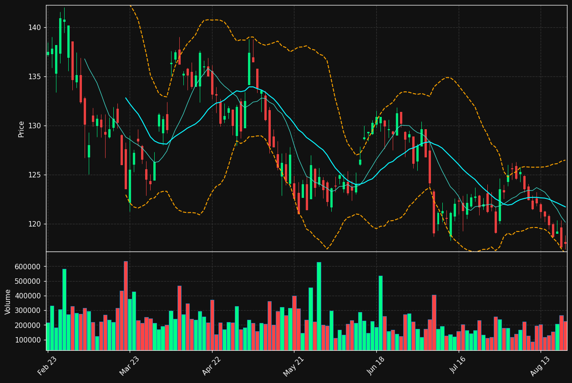Viewport: 572px width, 383px height.
Task: Click the tallest green volume bar after May 21
Action: pos(319,306)
